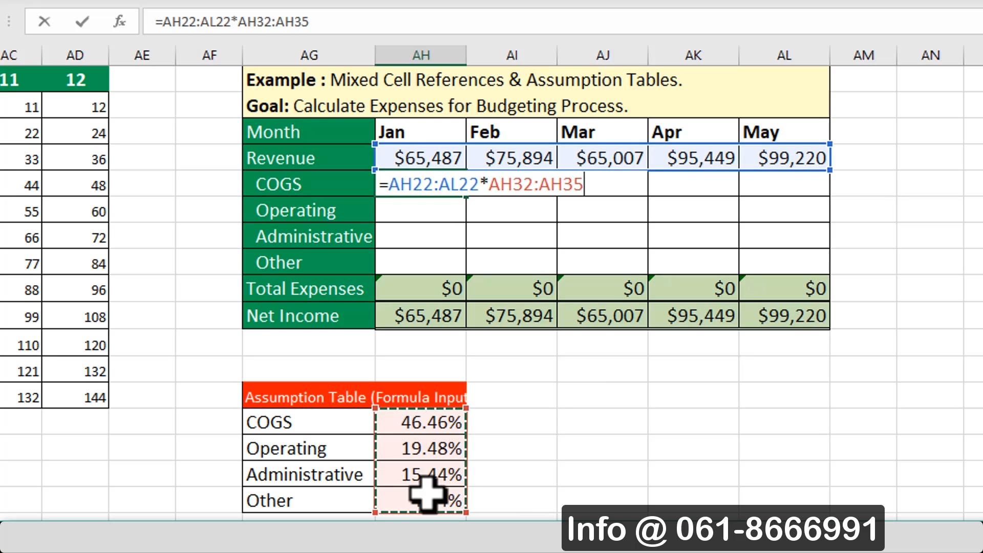983x553 pixels.
Task: Click the Feb revenue cell $75,894
Action: [x=511, y=158]
